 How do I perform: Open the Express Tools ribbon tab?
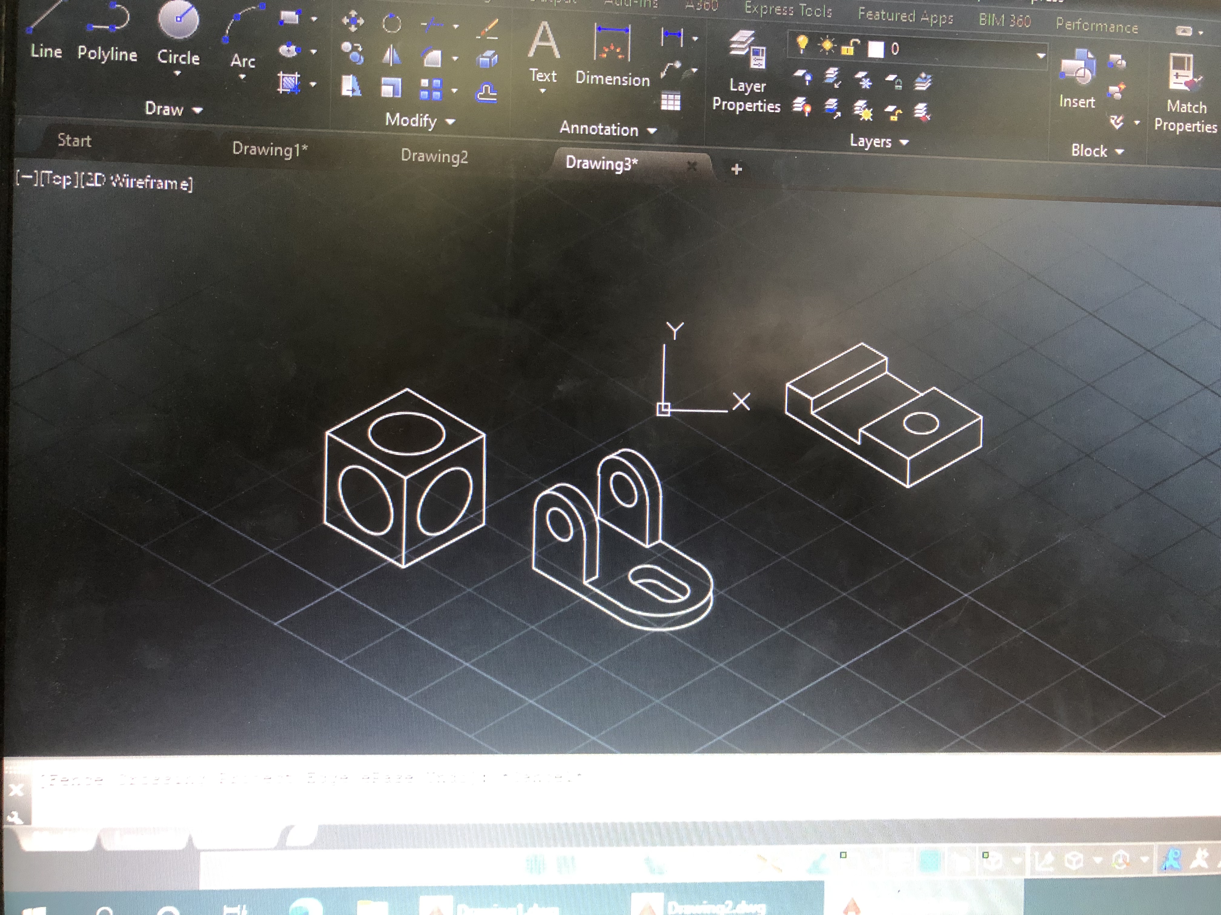(x=788, y=9)
